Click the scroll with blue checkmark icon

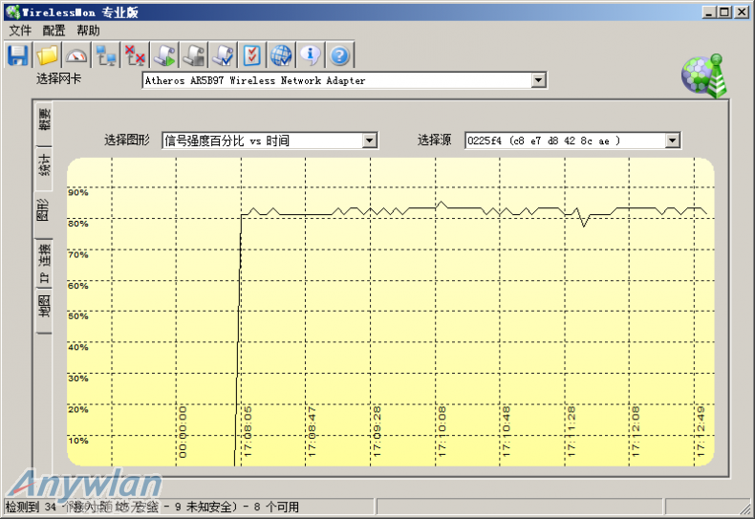[x=223, y=54]
